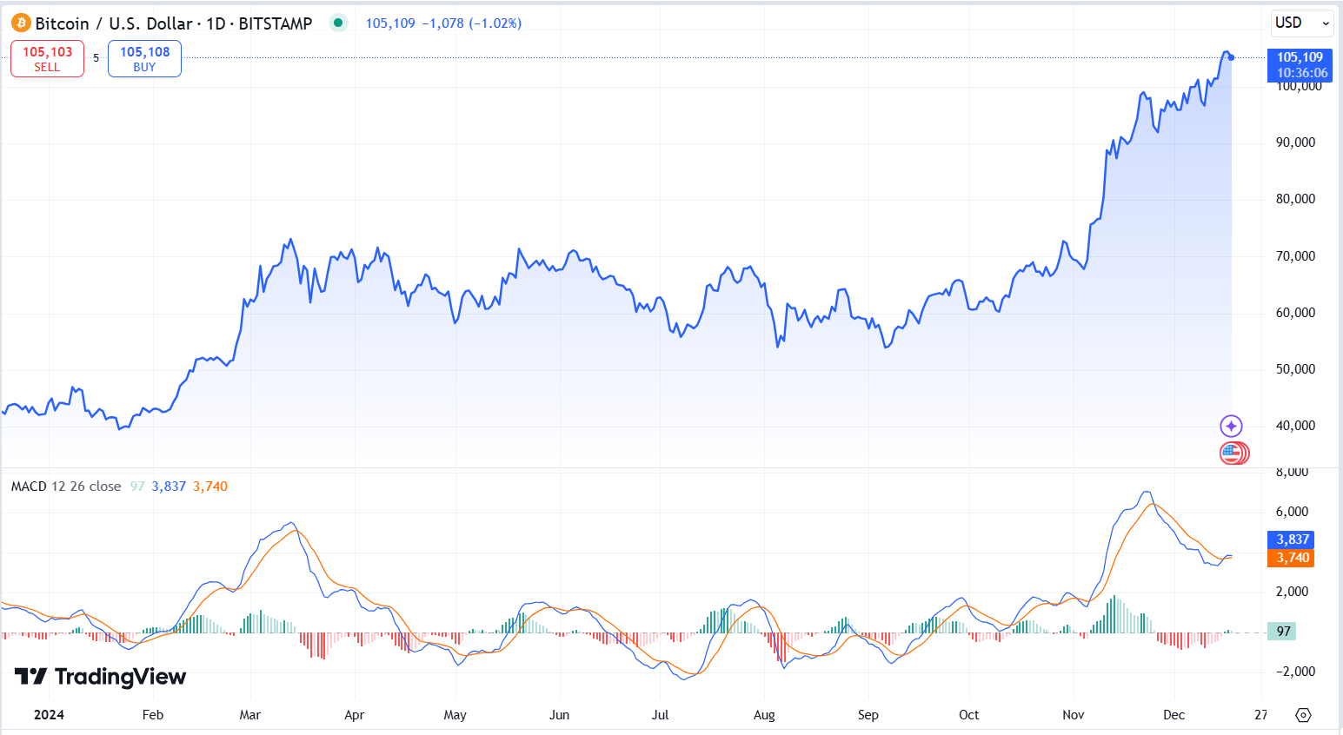Click the blue MACD value 3,837 in legend

point(169,487)
